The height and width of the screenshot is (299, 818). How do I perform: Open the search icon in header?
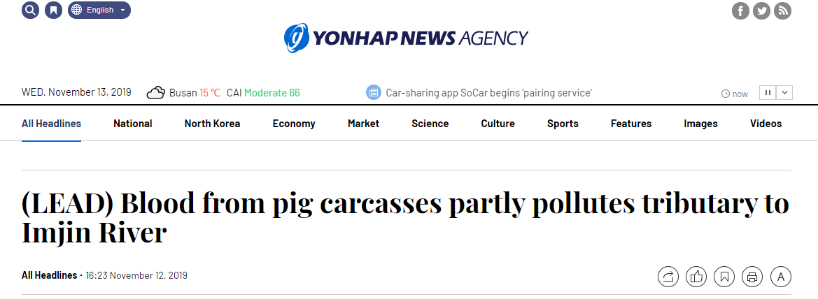click(30, 10)
